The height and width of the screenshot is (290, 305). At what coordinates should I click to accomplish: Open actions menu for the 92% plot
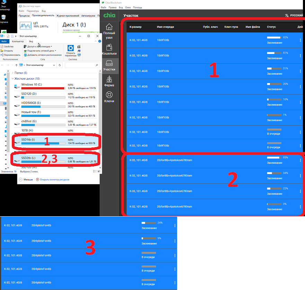(300, 40)
